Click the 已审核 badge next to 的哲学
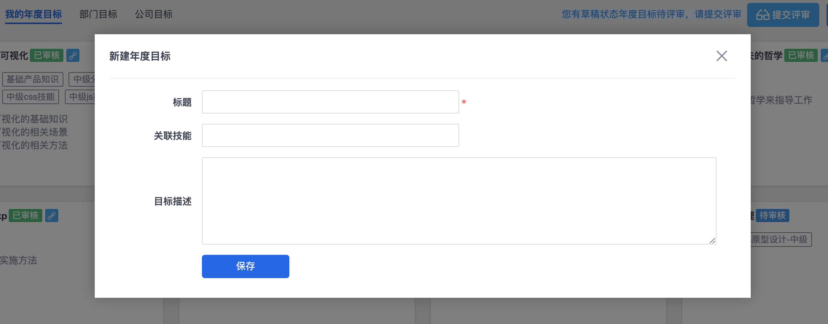828x324 pixels. pyautogui.click(x=801, y=55)
